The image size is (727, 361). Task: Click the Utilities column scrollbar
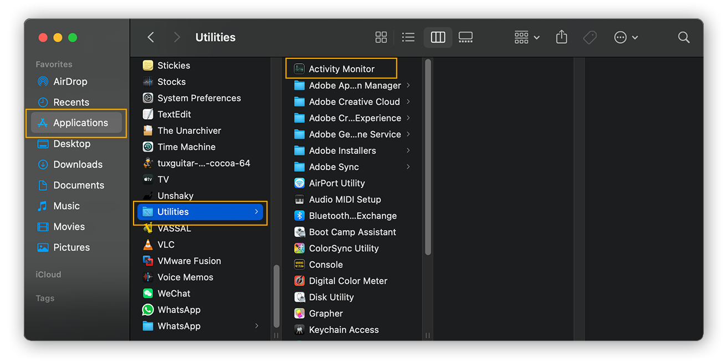(x=428, y=157)
